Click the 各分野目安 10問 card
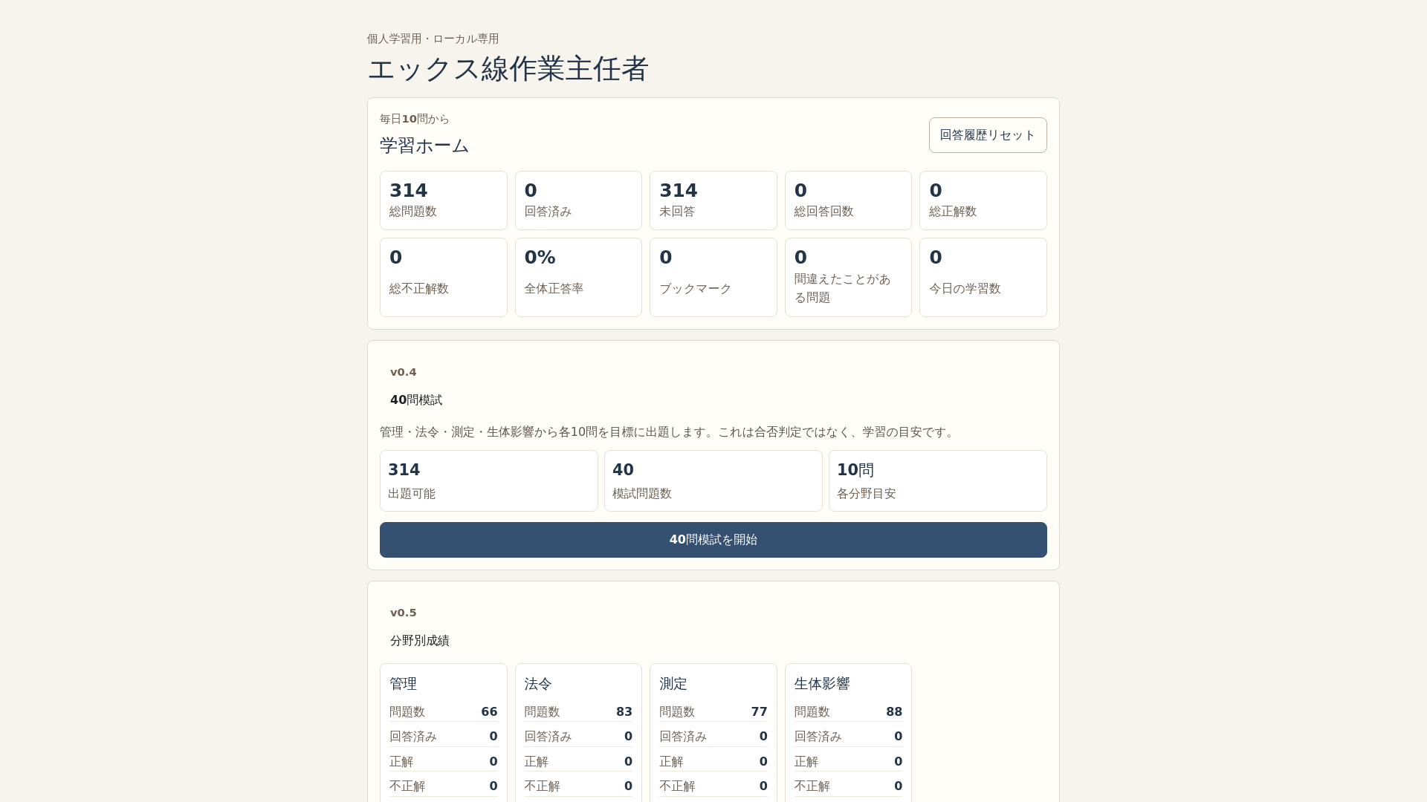This screenshot has height=802, width=1427. (938, 480)
